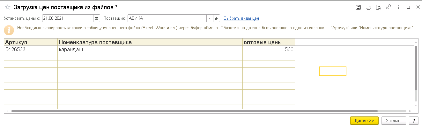Open the preview magnifier icon

pyautogui.click(x=379, y=7)
